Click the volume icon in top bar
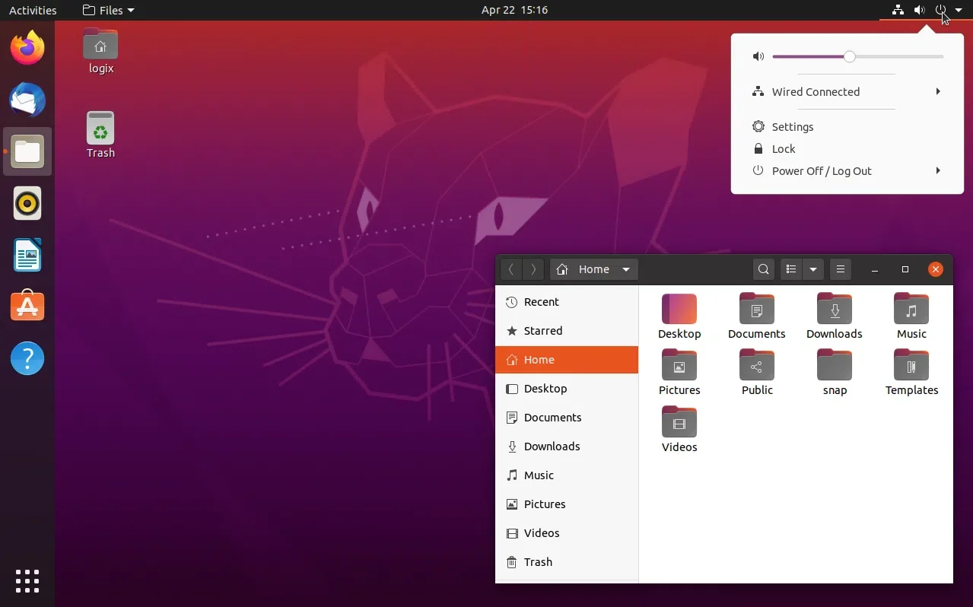The width and height of the screenshot is (973, 607). click(920, 10)
